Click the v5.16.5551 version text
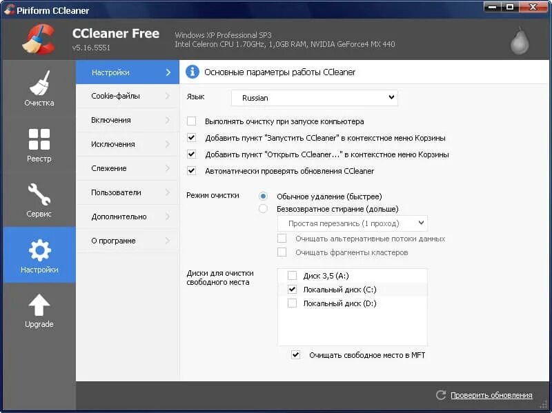Viewport: 552px width, 413px height. [x=91, y=48]
